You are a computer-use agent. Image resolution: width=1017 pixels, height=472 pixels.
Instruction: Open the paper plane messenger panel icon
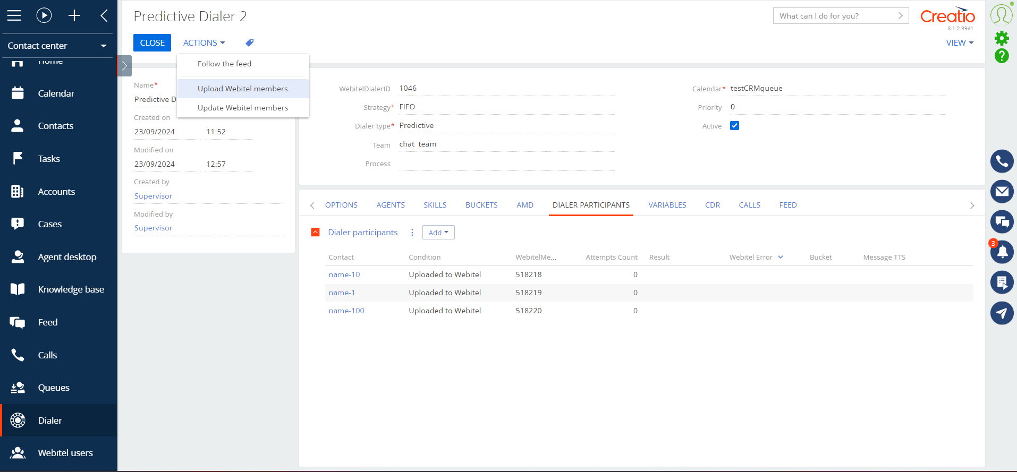pyautogui.click(x=1002, y=313)
